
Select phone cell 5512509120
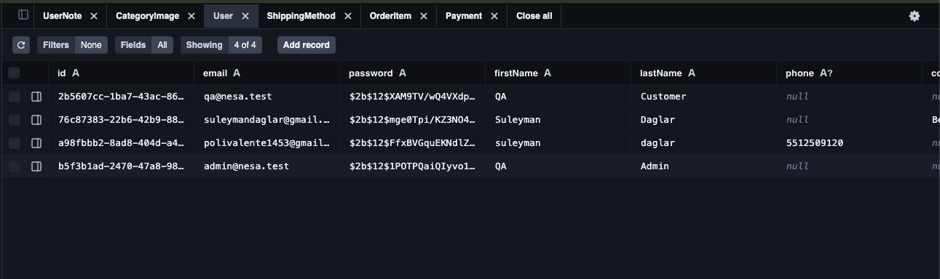[849, 143]
